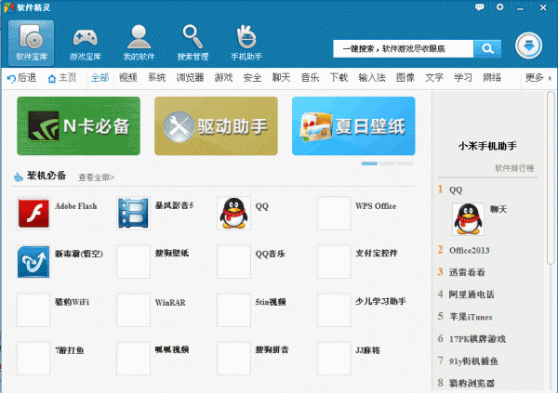558x393 pixels.
Task: Open settings gear in title bar
Action: (x=500, y=7)
